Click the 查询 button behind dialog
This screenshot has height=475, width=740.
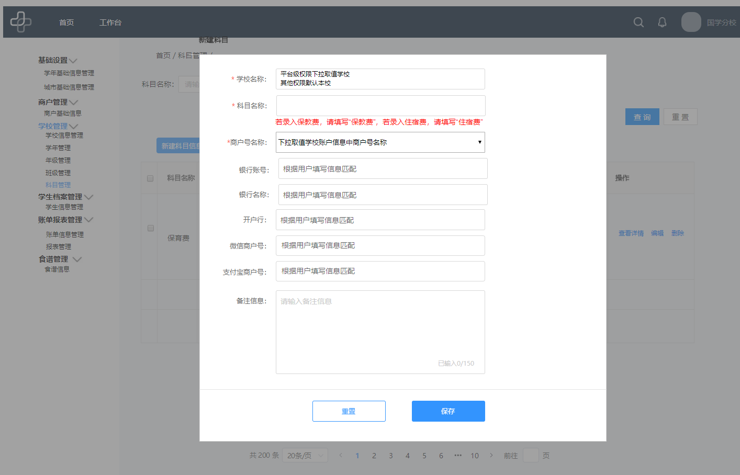click(642, 117)
